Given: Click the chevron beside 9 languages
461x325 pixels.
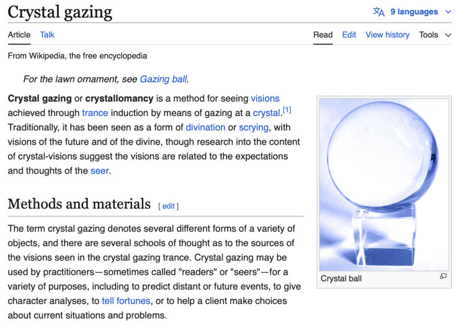Looking at the screenshot, I should click(448, 12).
